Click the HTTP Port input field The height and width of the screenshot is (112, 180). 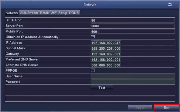coord(132,20)
